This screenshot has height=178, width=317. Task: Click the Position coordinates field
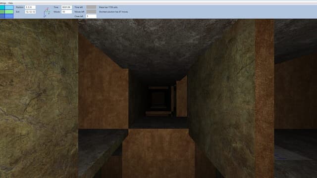coord(30,7)
